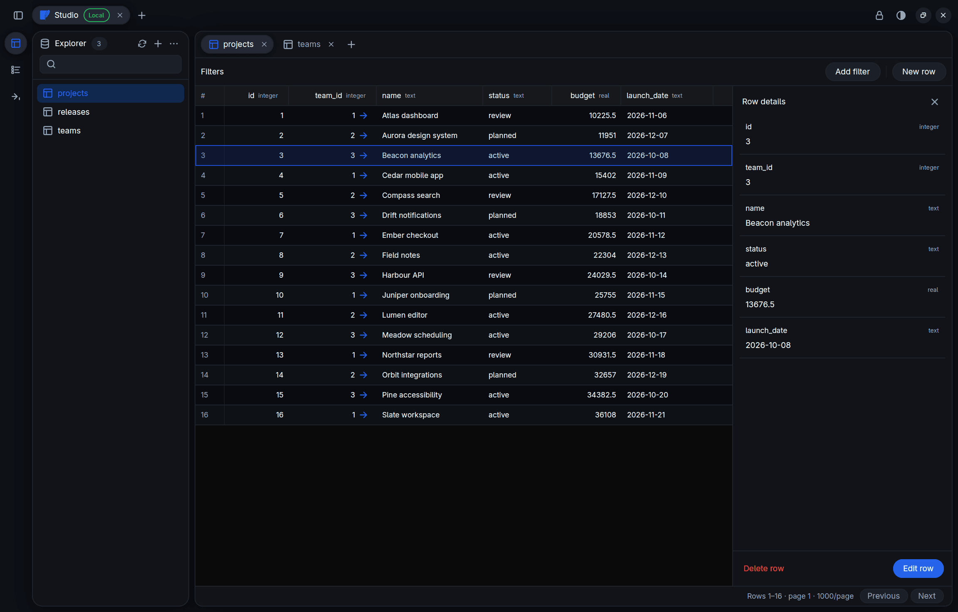Viewport: 958px width, 612px height.
Task: Select the Compass search row
Action: [x=464, y=195]
